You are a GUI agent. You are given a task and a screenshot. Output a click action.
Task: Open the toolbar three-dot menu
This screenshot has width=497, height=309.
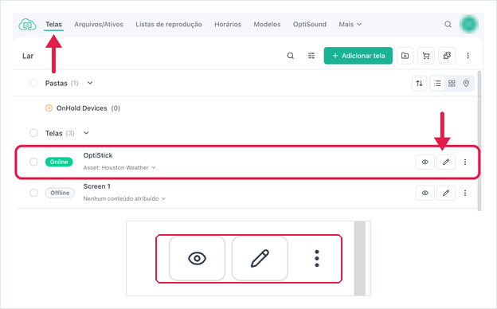click(x=468, y=56)
